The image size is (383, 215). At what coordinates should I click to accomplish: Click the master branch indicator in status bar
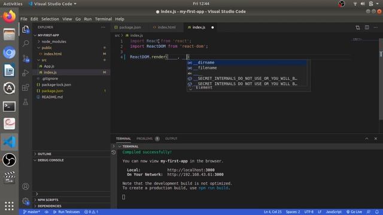pyautogui.click(x=32, y=212)
